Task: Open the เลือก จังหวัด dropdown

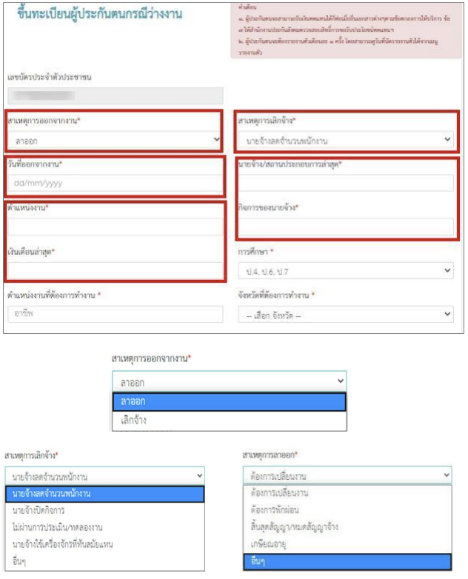Action: coord(346,315)
